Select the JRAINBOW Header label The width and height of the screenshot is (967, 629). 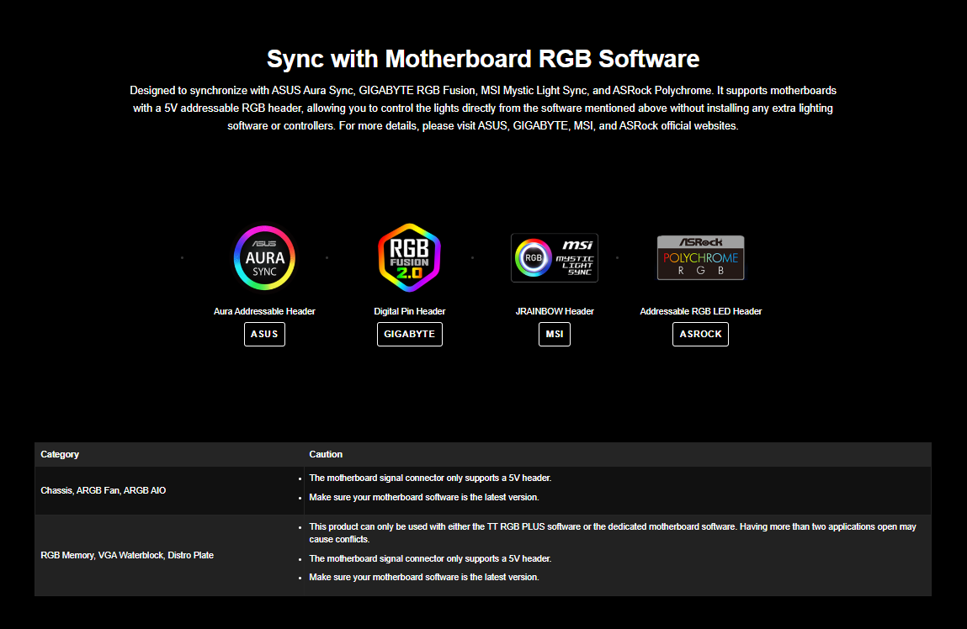(x=555, y=311)
